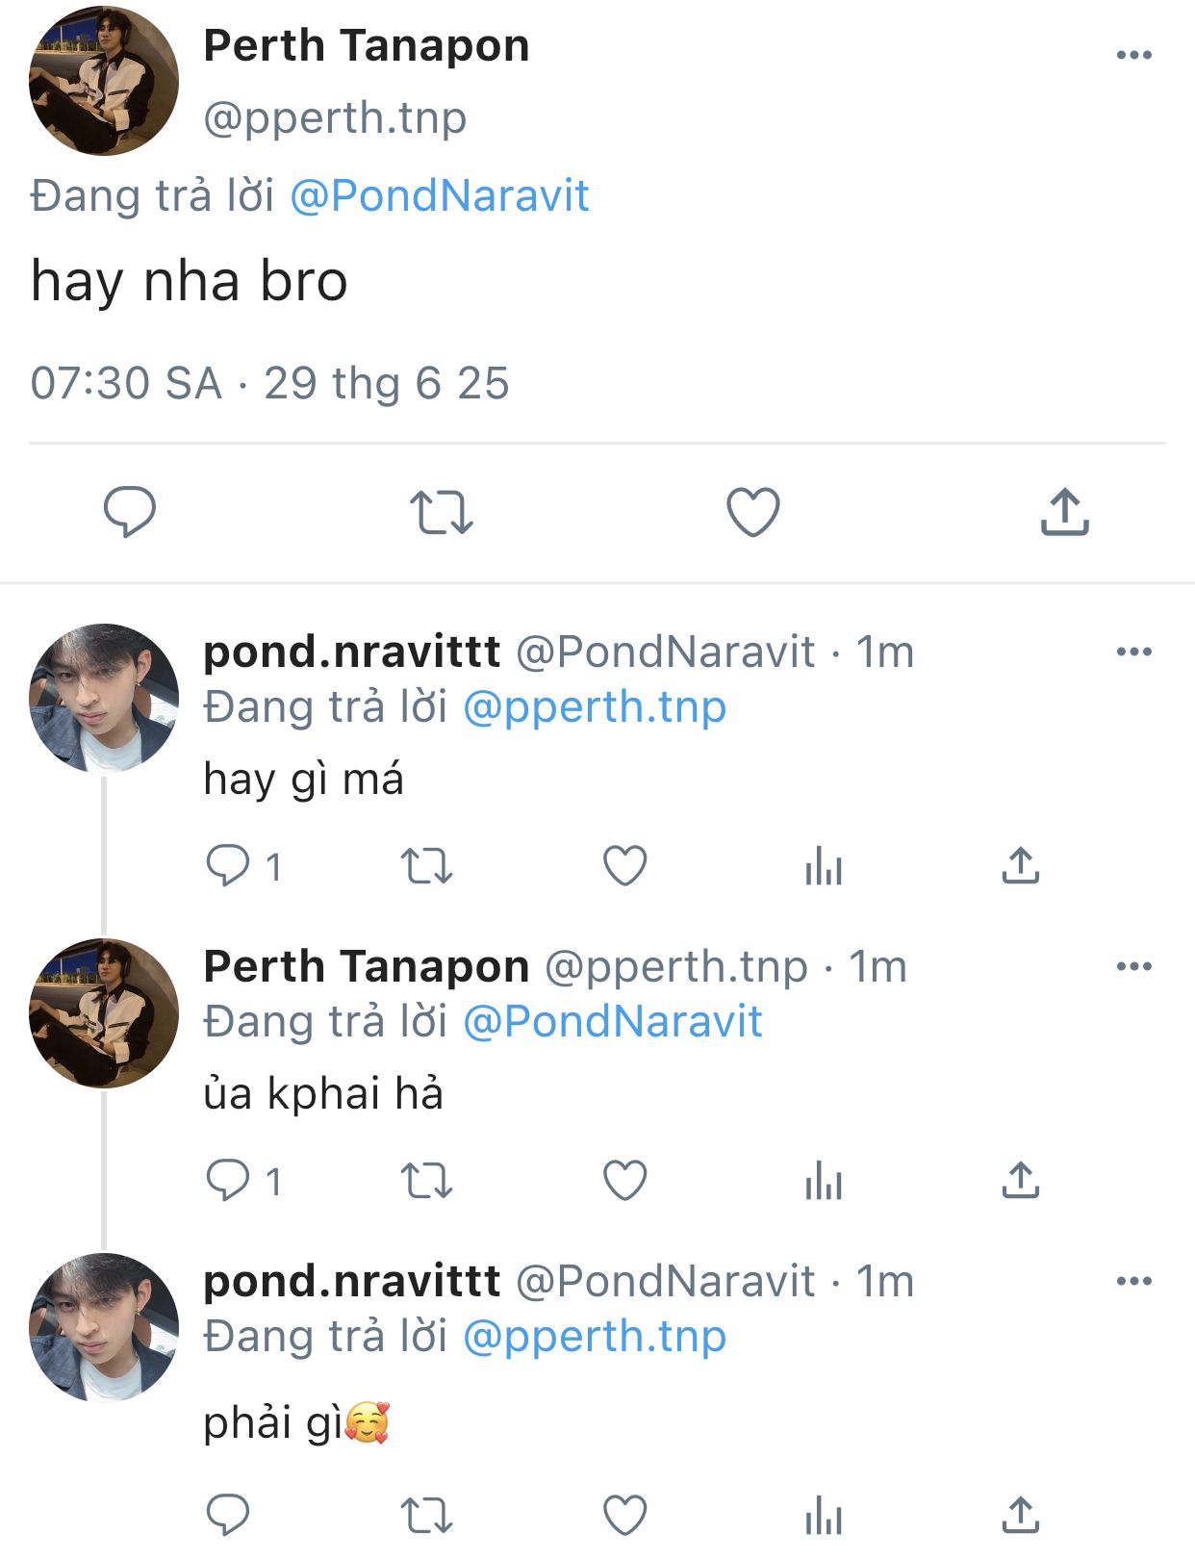
Task: Reply to the "phải gì" tweet
Action: point(228,1515)
